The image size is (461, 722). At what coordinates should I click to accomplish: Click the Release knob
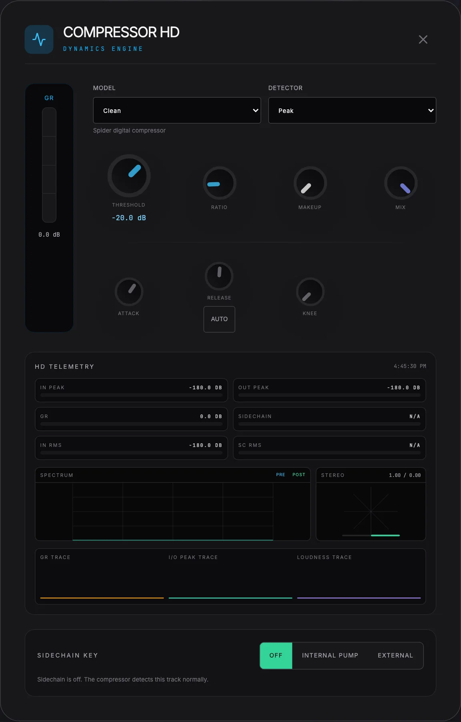pos(219,276)
